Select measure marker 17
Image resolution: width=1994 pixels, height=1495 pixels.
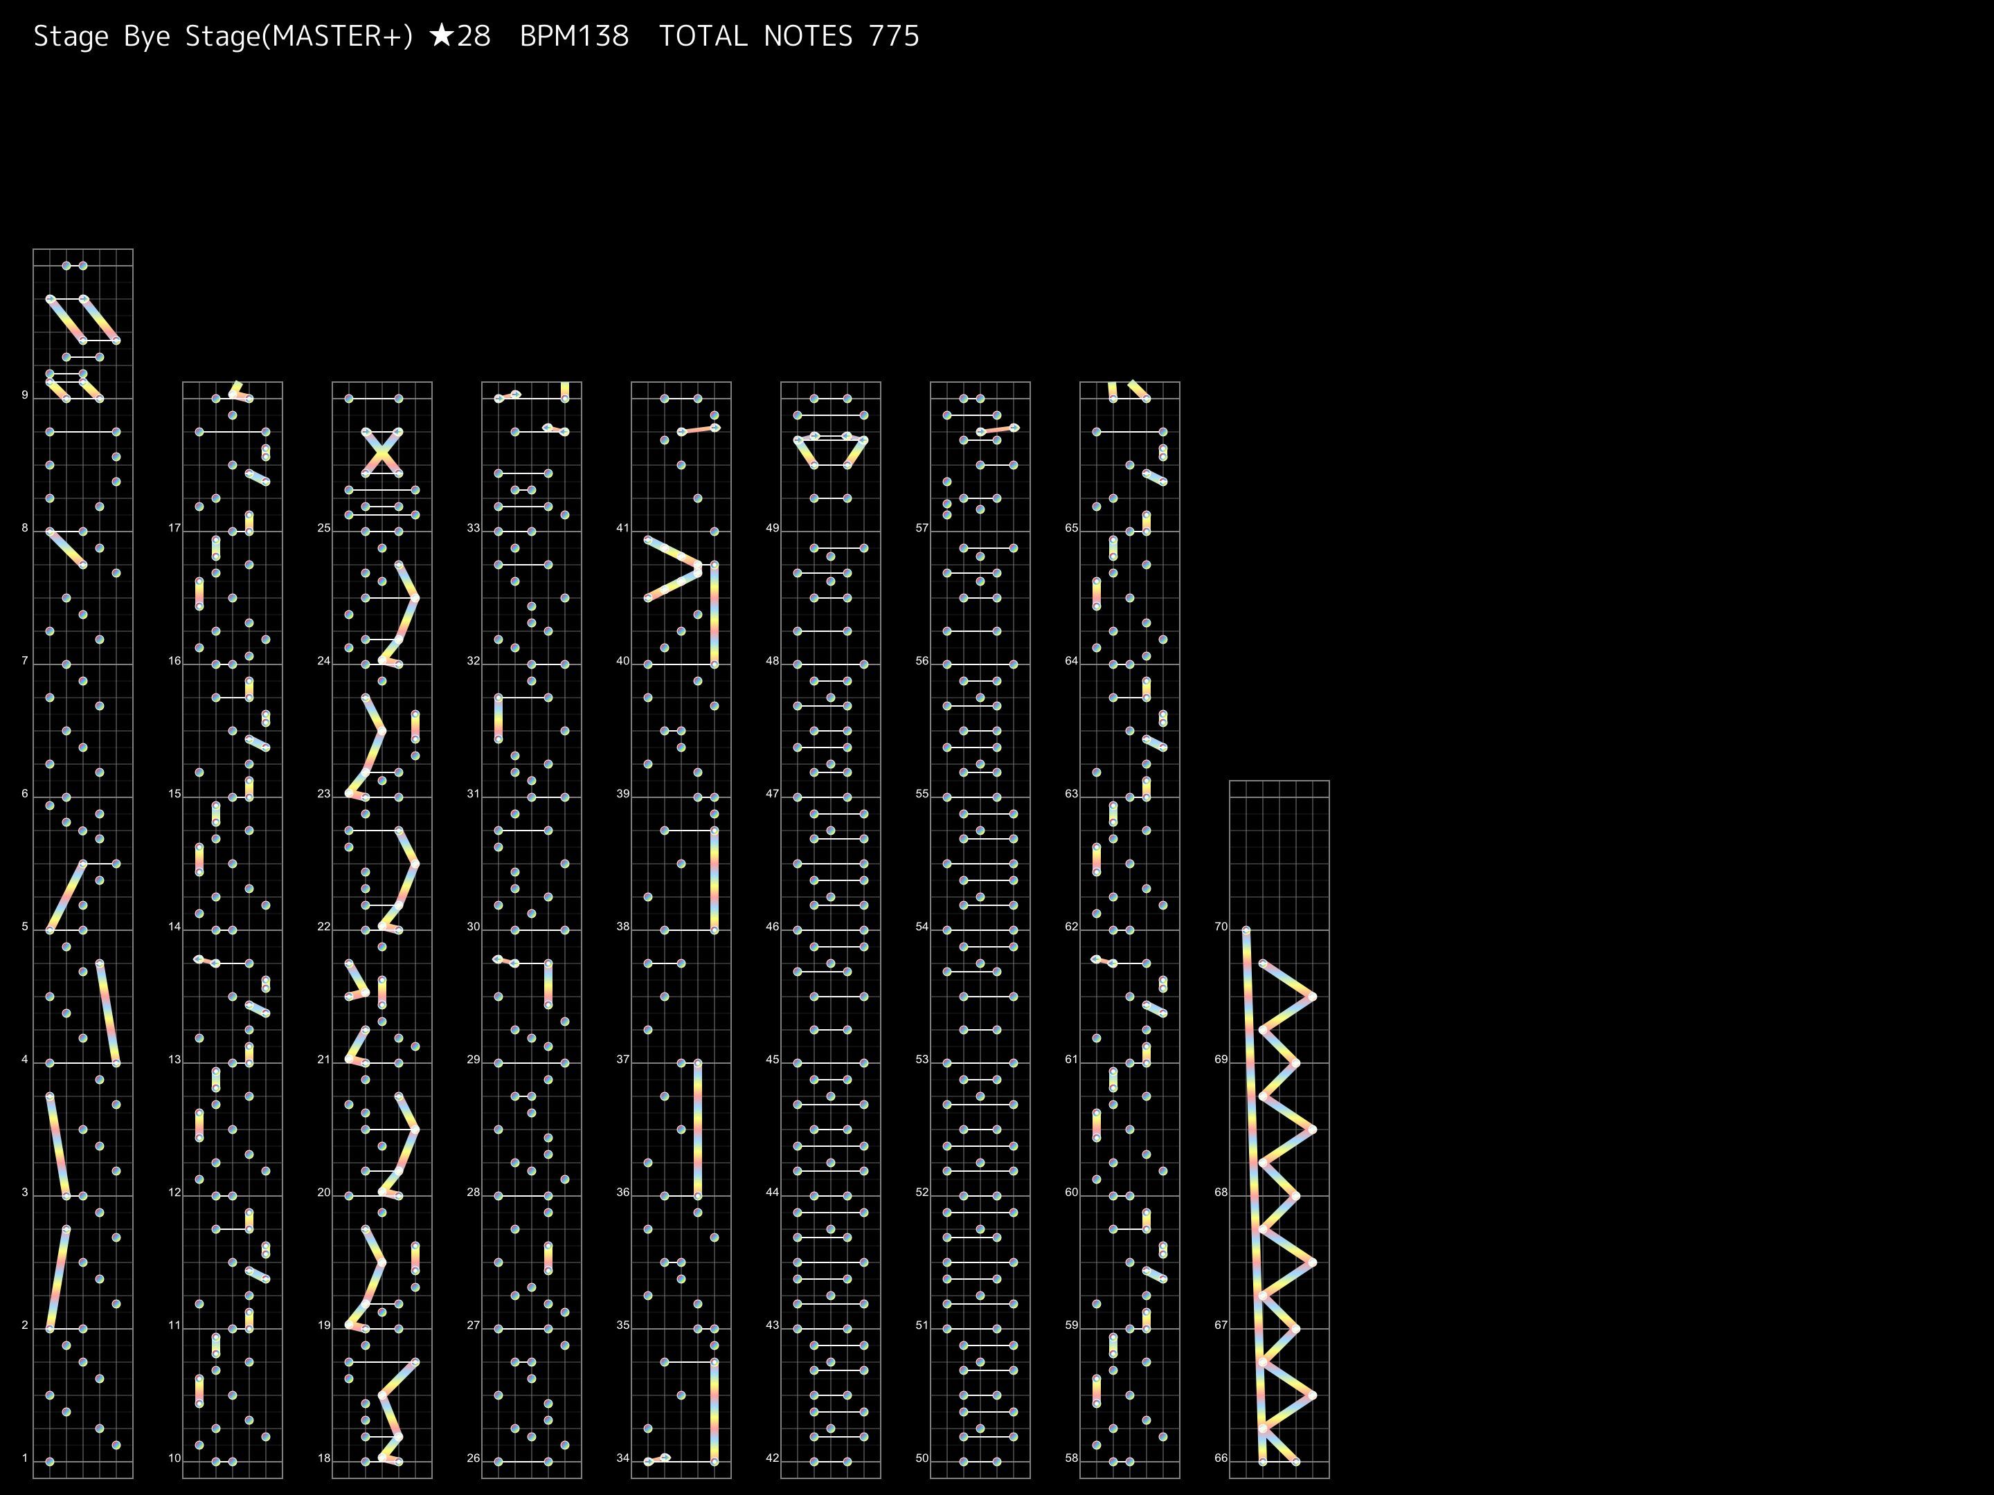pos(175,528)
